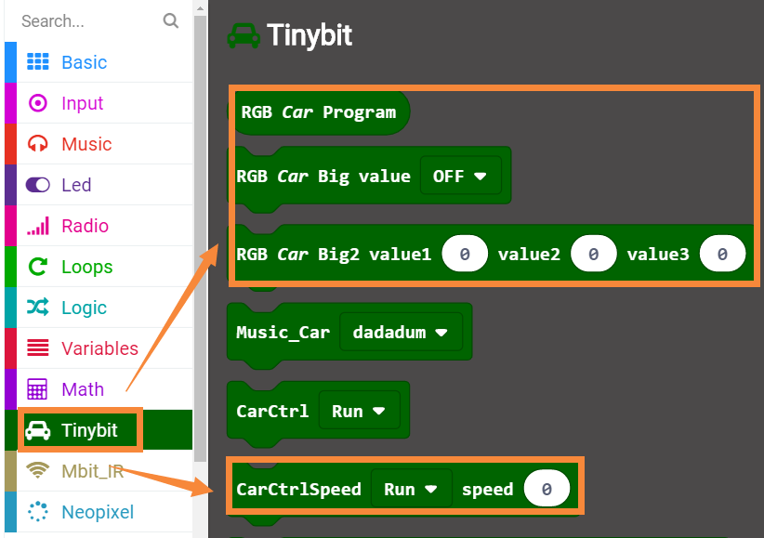Image resolution: width=764 pixels, height=538 pixels.
Task: Click the RGB Car Program block
Action: point(318,112)
